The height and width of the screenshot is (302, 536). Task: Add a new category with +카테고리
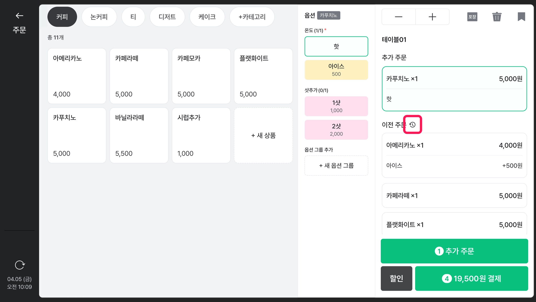click(252, 17)
